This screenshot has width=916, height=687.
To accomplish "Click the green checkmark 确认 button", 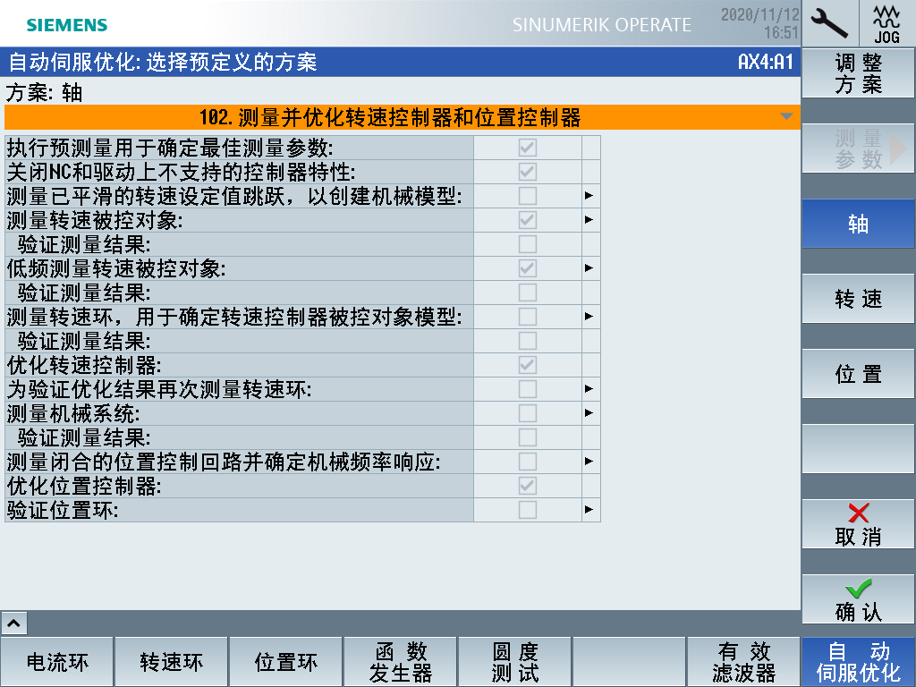I will [x=858, y=599].
